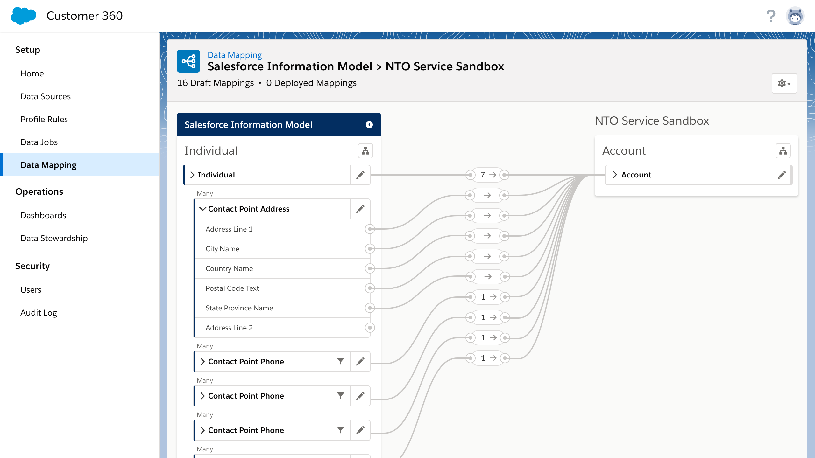Viewport: 815px width, 458px height.
Task: Open the user avatar profile menu
Action: (x=795, y=16)
